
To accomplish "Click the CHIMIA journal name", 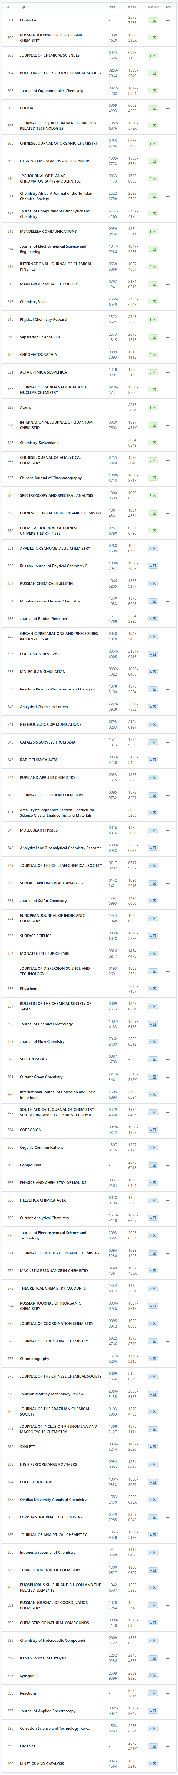I will (x=26, y=108).
